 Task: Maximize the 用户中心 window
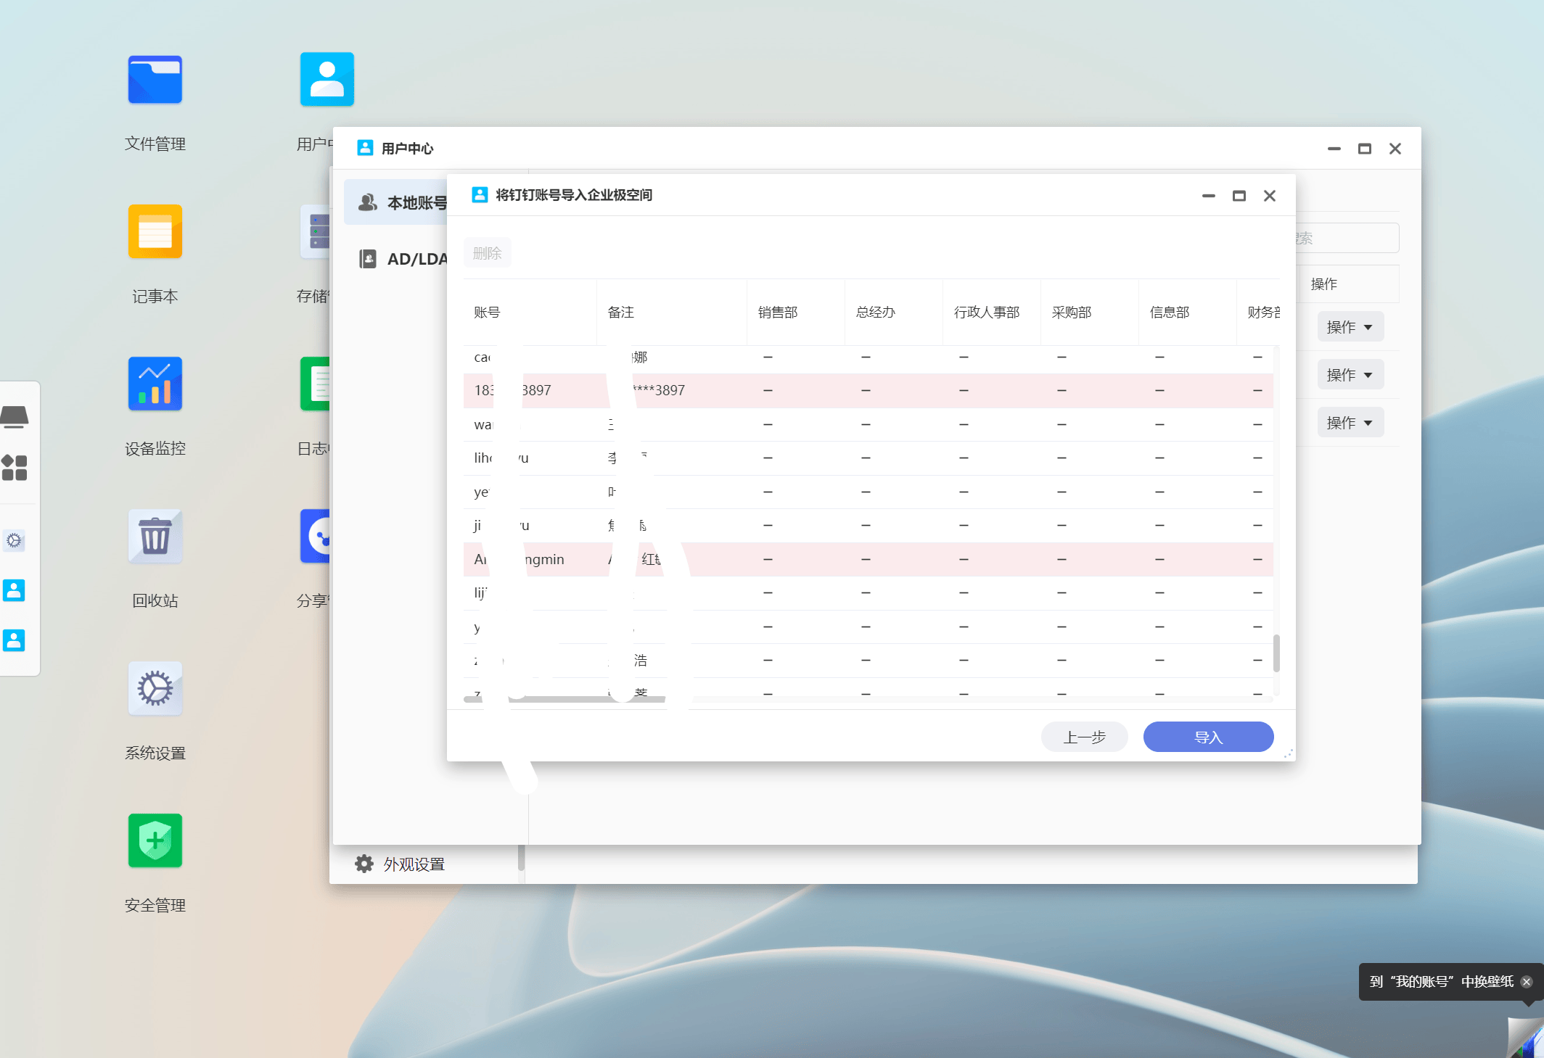coord(1365,149)
